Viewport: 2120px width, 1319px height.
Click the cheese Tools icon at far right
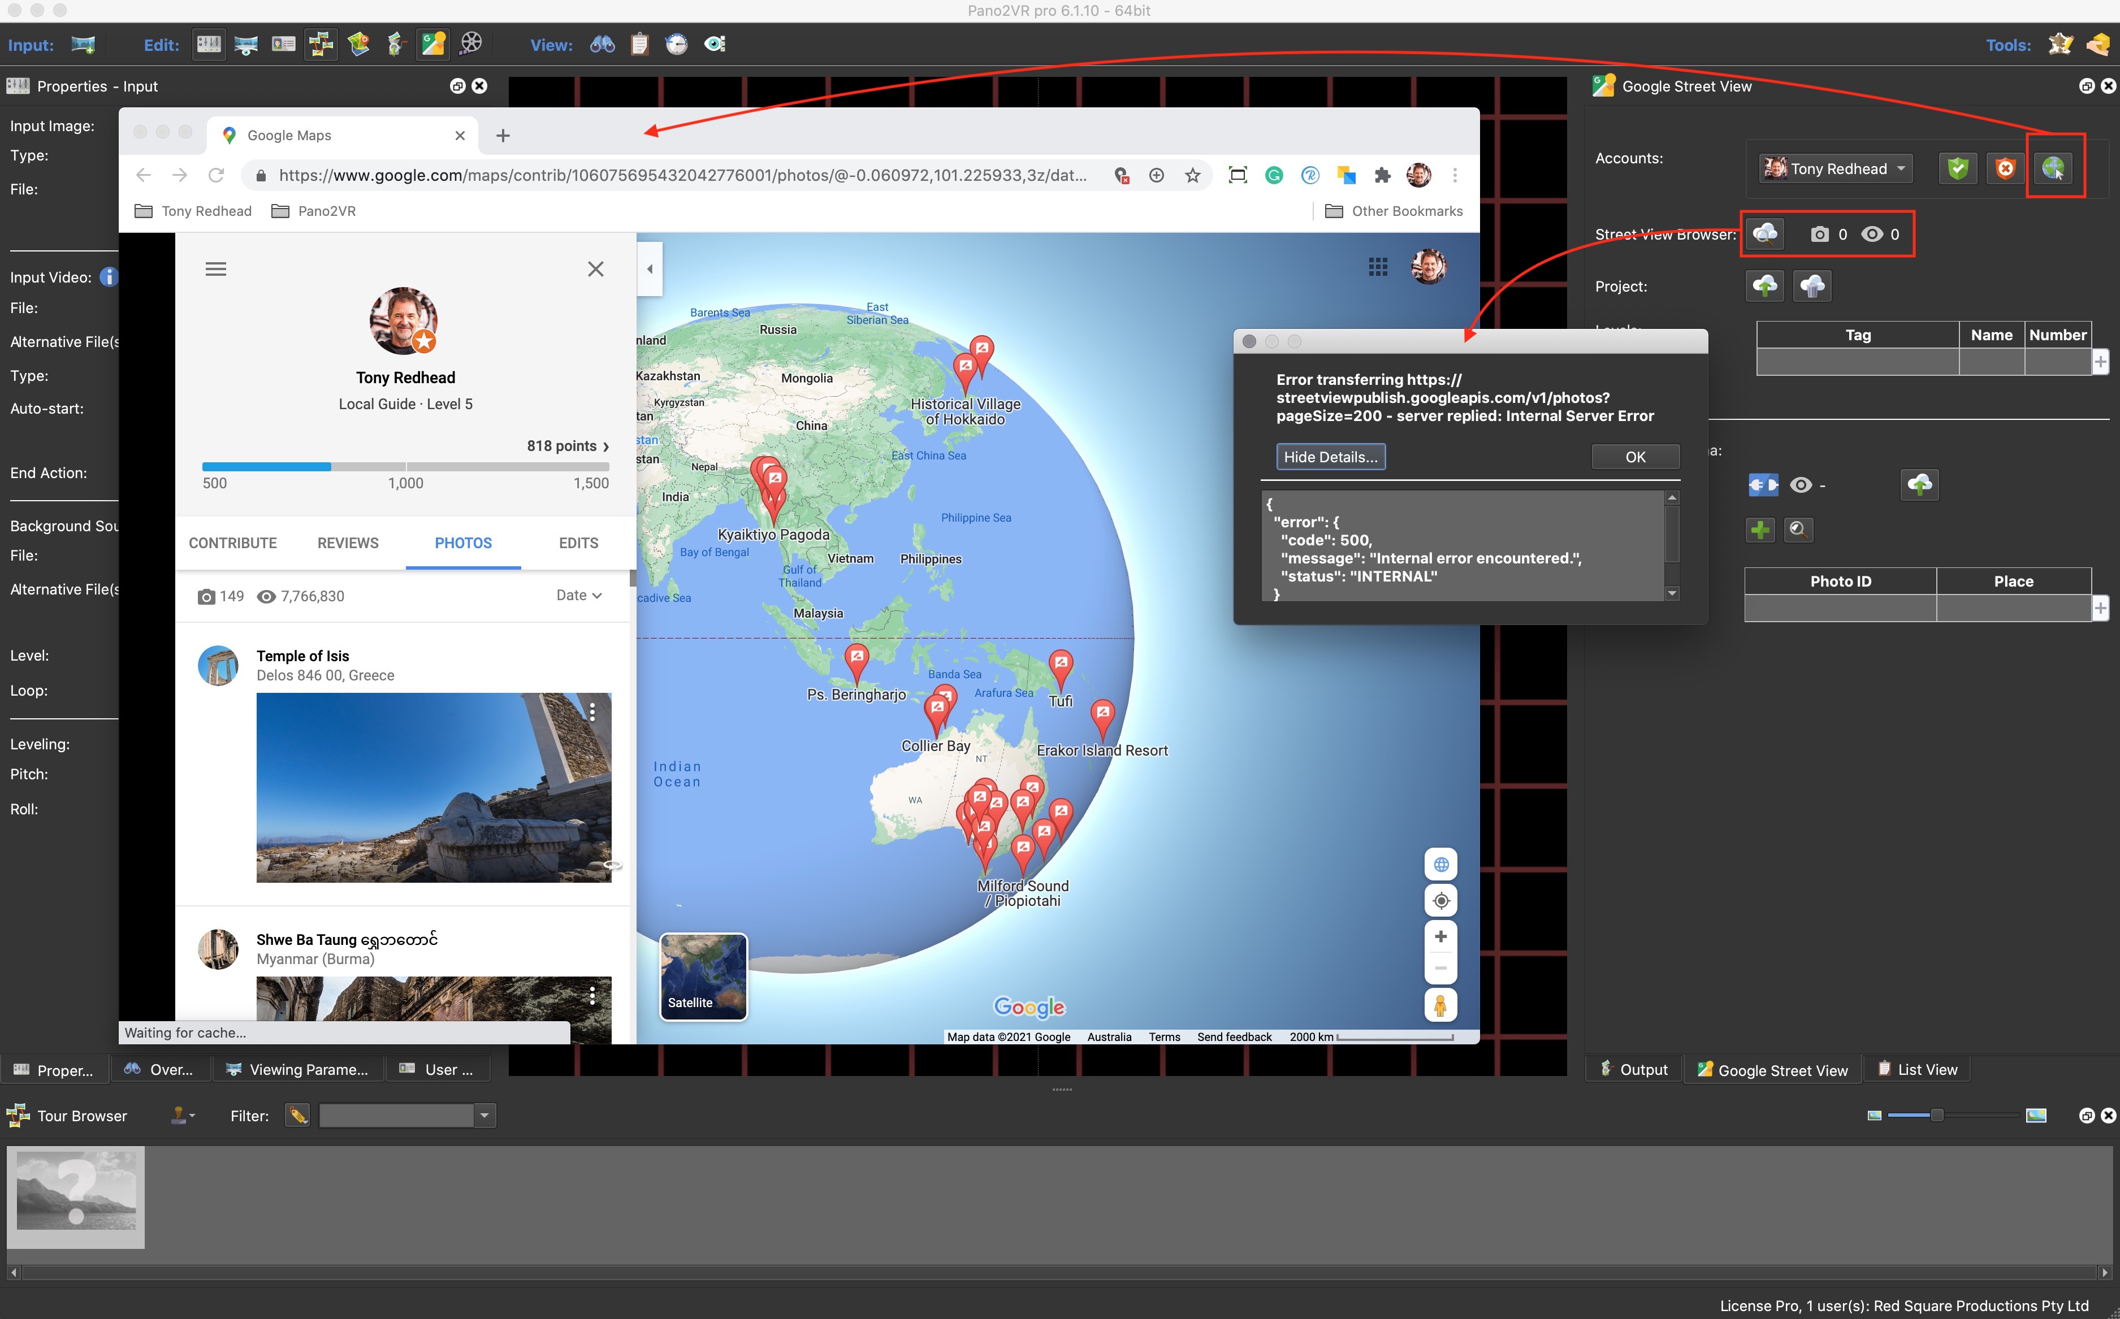click(x=2098, y=45)
